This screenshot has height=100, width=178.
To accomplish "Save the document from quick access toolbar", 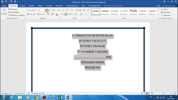I will [2, 1].
